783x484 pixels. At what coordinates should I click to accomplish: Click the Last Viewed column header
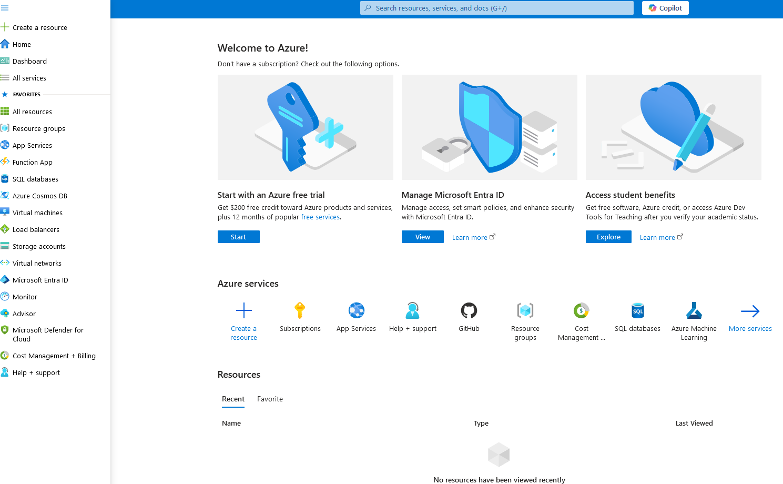[x=694, y=423]
